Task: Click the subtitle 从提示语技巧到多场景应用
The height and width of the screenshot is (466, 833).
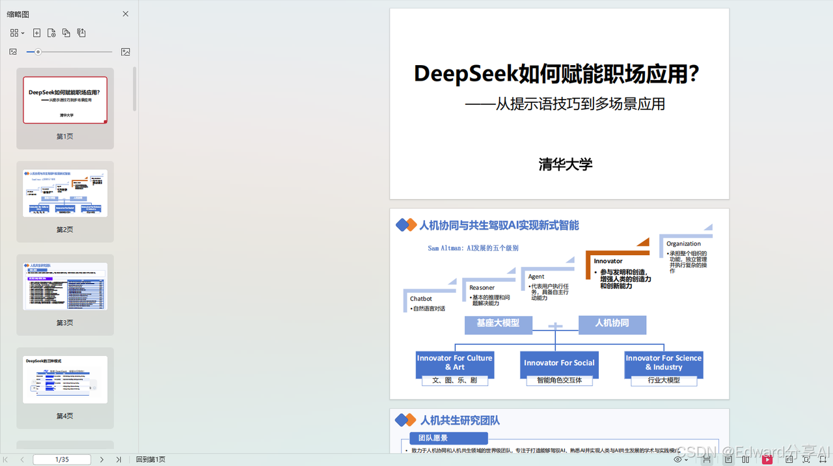Action: pos(580,104)
